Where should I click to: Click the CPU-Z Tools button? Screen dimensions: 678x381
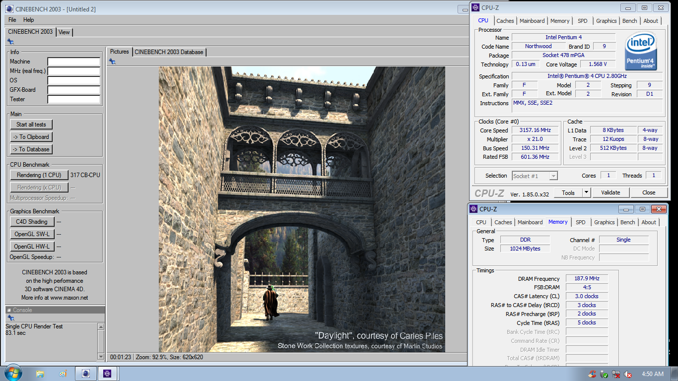pyautogui.click(x=568, y=192)
